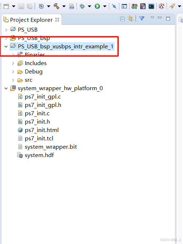Select the PS_USB_bsp project

point(34,38)
